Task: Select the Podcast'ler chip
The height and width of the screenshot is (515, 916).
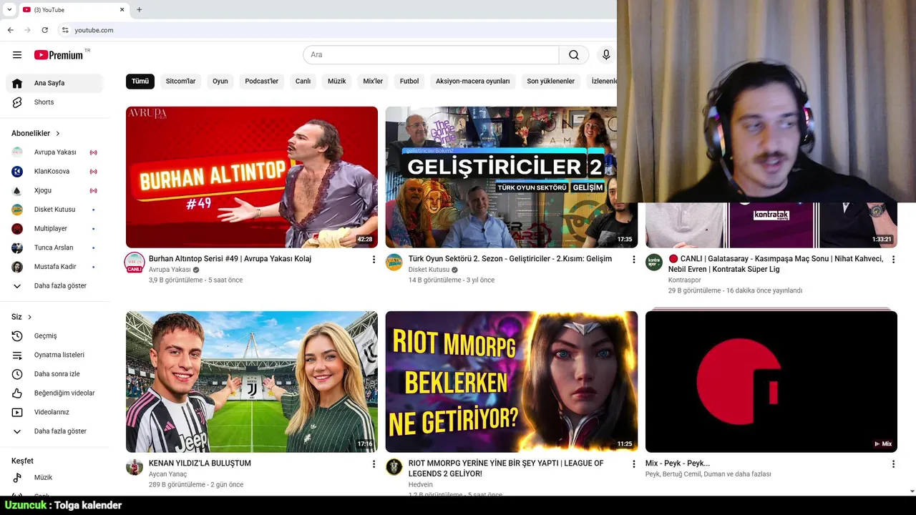Action: click(262, 81)
